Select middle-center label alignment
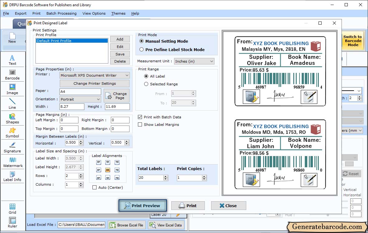 (108, 170)
